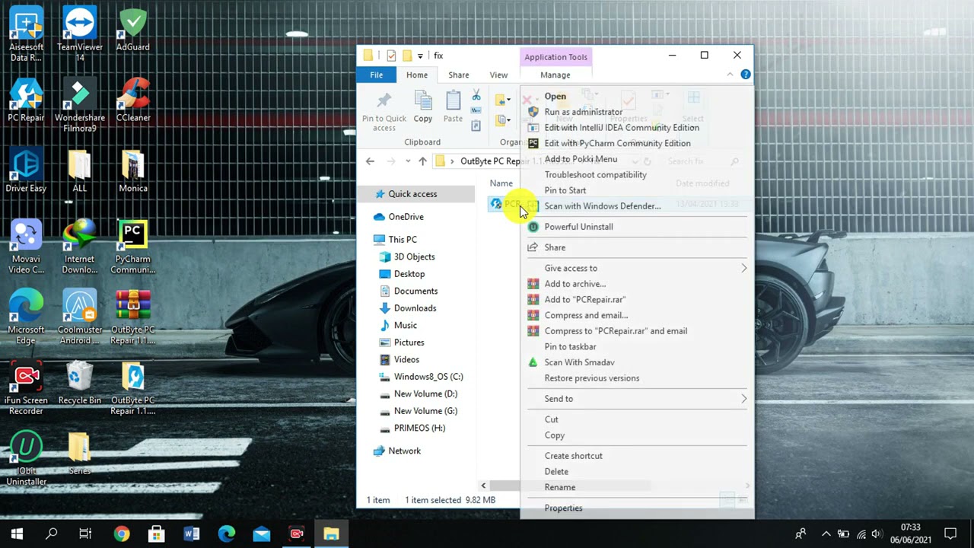Open Task View from the taskbar

click(x=85, y=534)
